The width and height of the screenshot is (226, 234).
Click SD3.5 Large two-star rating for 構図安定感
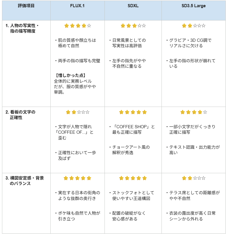[193, 178]
